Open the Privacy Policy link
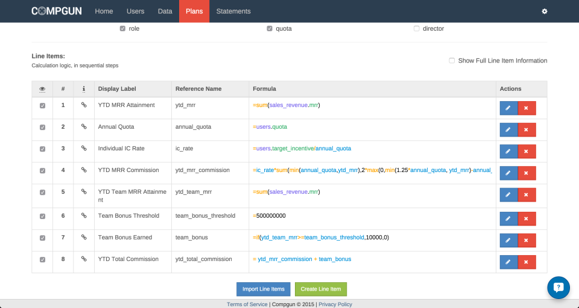This screenshot has width=579, height=308. 335,304
